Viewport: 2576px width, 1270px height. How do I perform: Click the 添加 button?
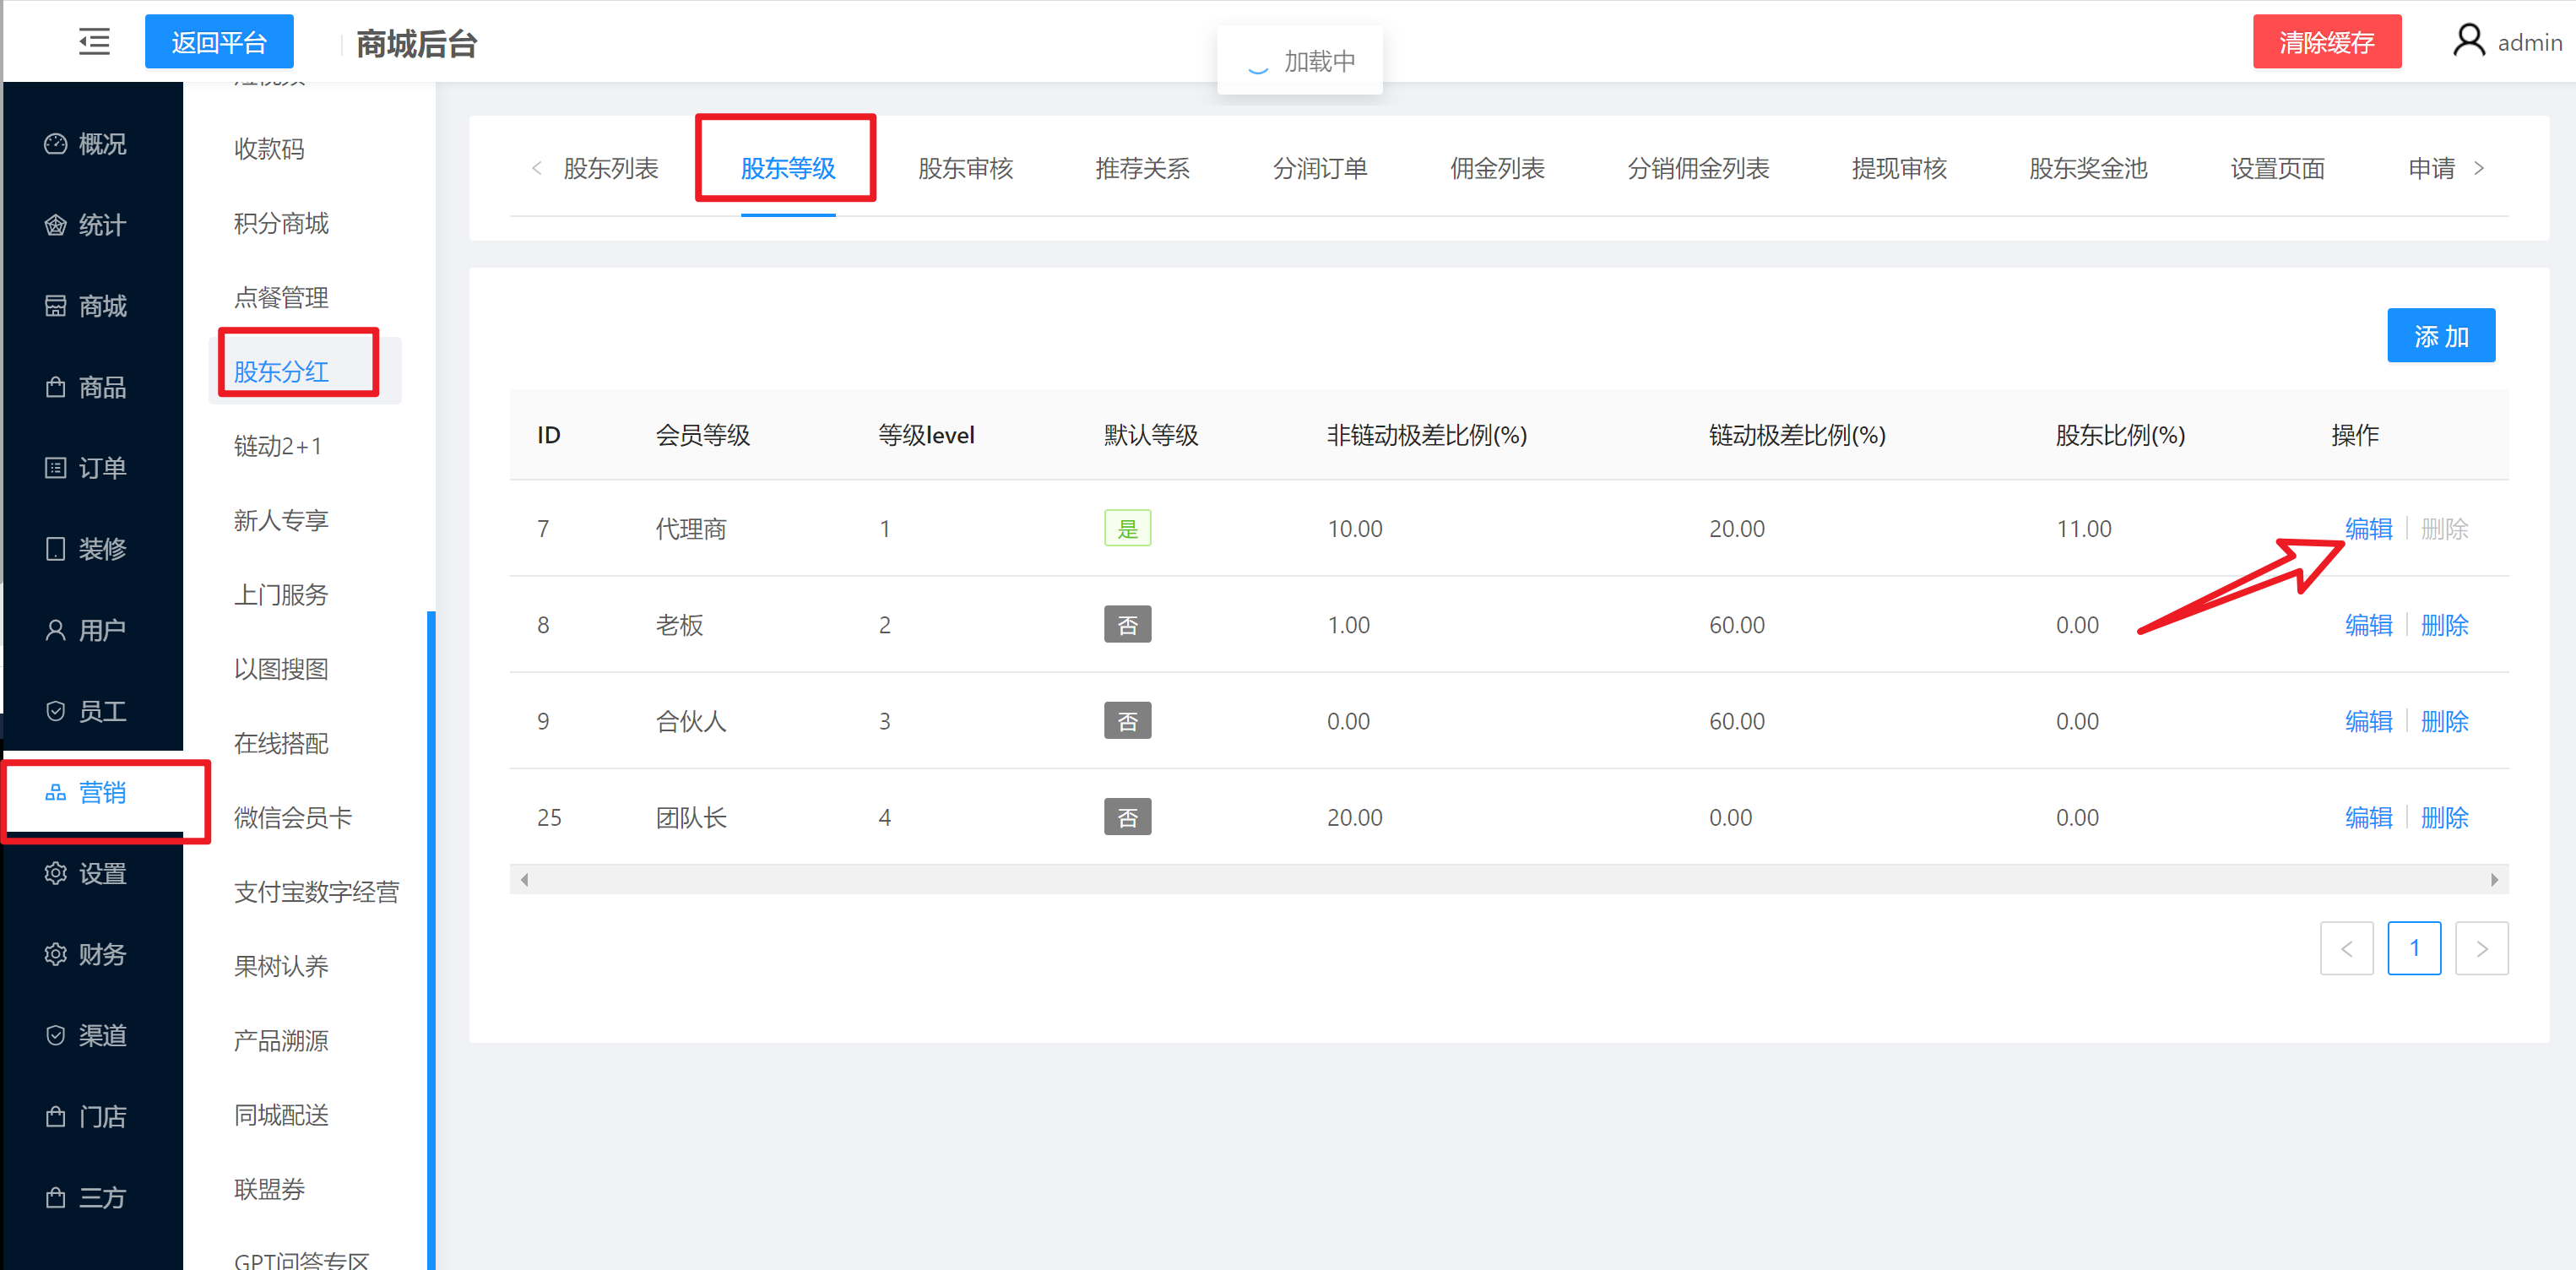[x=2441, y=336]
